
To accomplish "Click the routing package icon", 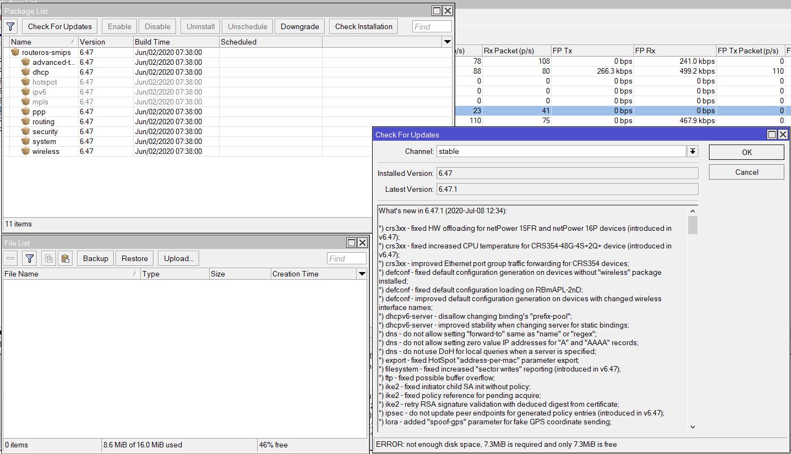I will click(x=25, y=121).
